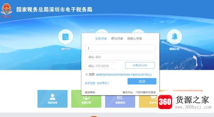
Task: Open 登录帮助 link
Action: (x=90, y=92)
